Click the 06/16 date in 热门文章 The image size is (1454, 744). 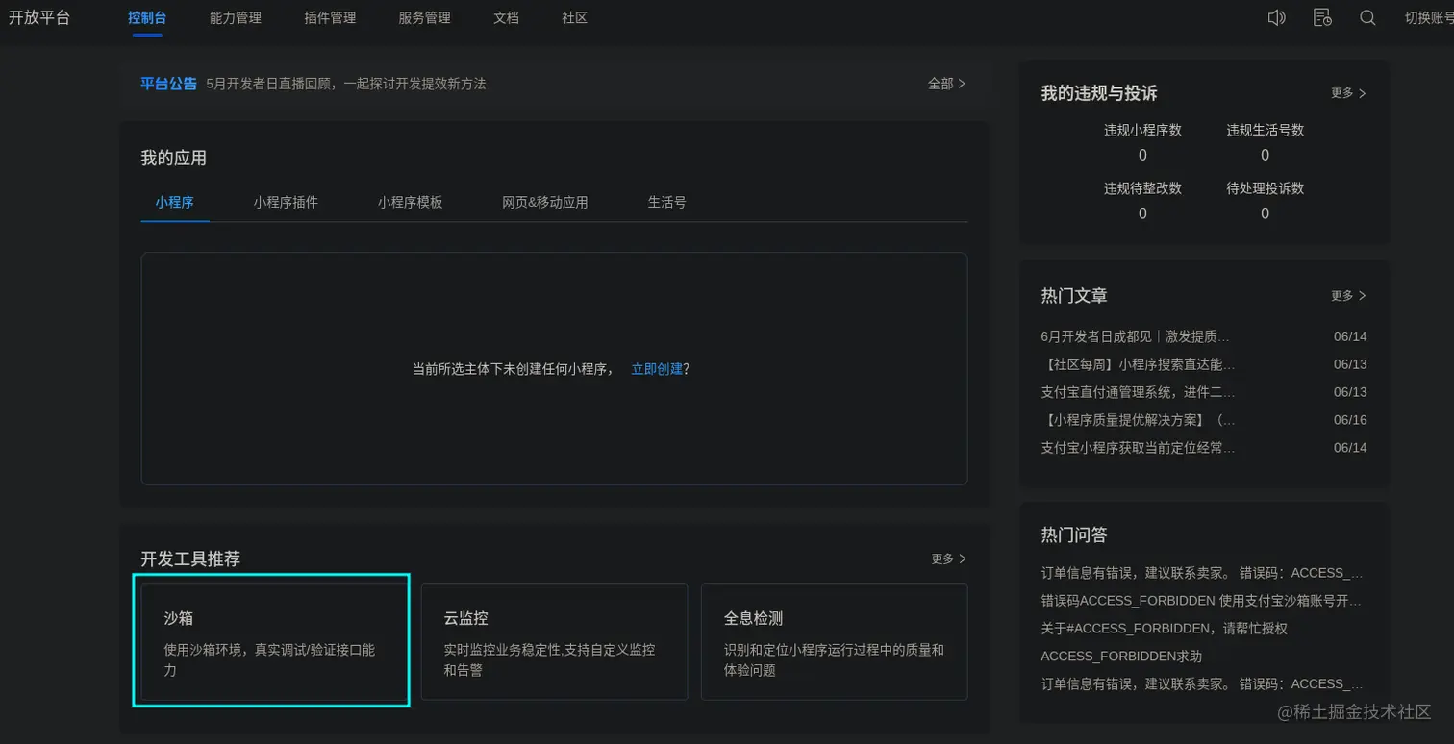(x=1350, y=420)
